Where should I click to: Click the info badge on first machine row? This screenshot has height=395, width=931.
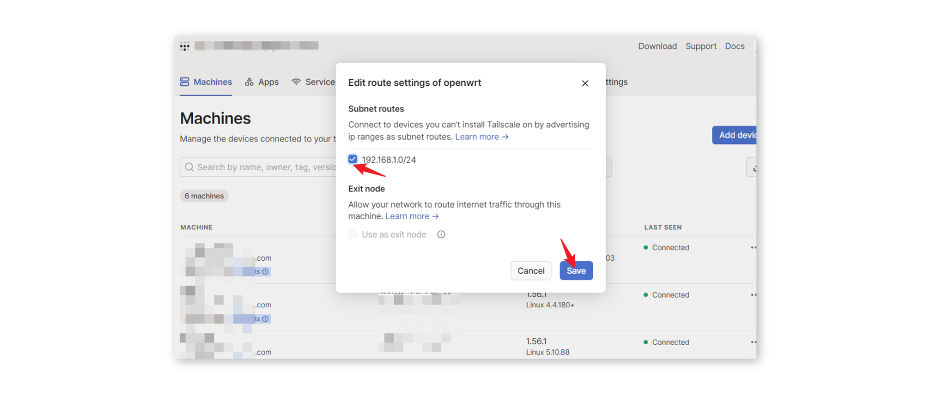click(265, 272)
